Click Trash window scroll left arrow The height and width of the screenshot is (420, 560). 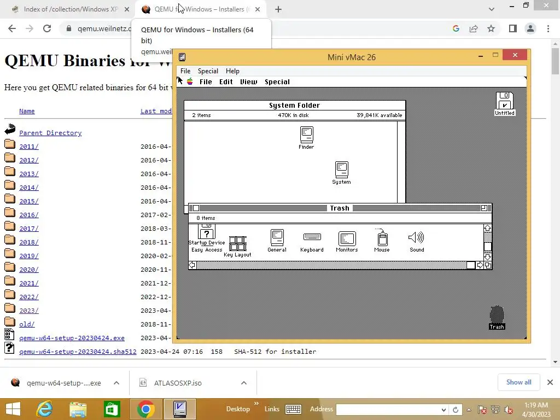coord(192,265)
